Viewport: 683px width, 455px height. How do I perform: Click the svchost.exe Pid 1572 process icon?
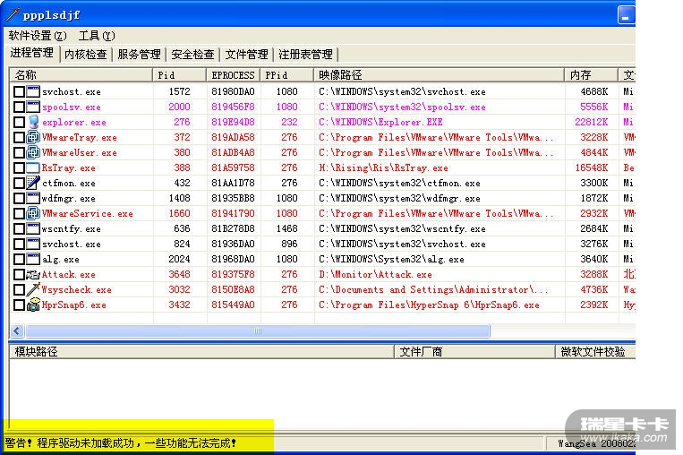[x=33, y=91]
